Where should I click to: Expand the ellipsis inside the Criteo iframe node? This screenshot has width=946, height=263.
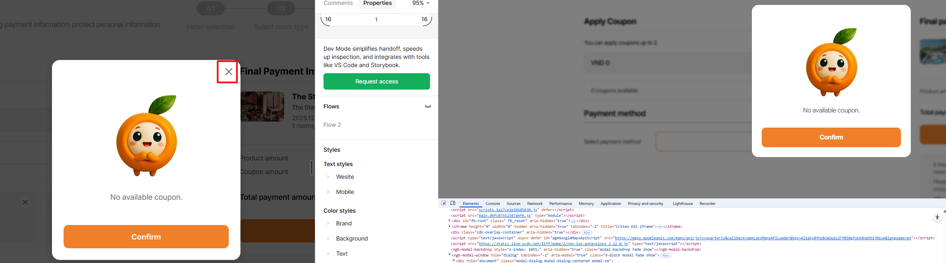click(x=660, y=227)
